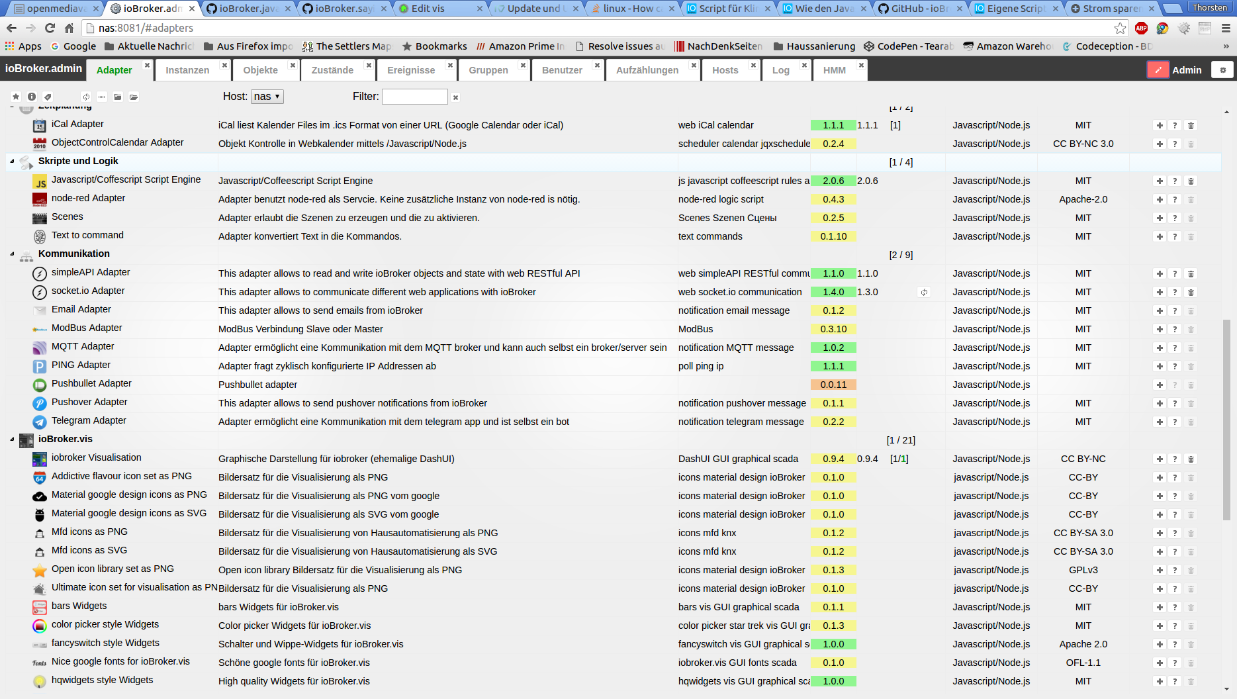Open the Benutzer tab

pos(562,70)
